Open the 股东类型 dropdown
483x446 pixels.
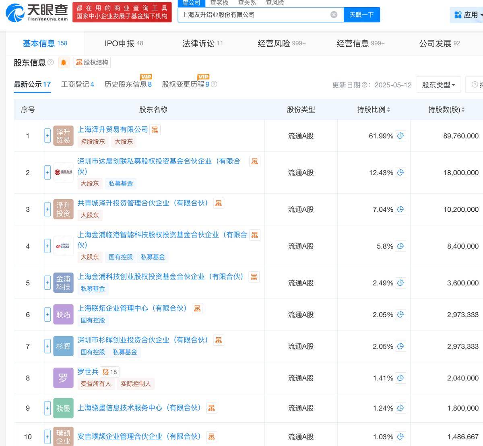[438, 85]
